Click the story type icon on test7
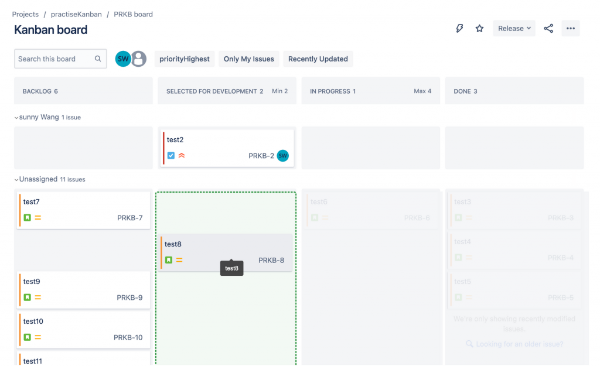 (x=27, y=218)
